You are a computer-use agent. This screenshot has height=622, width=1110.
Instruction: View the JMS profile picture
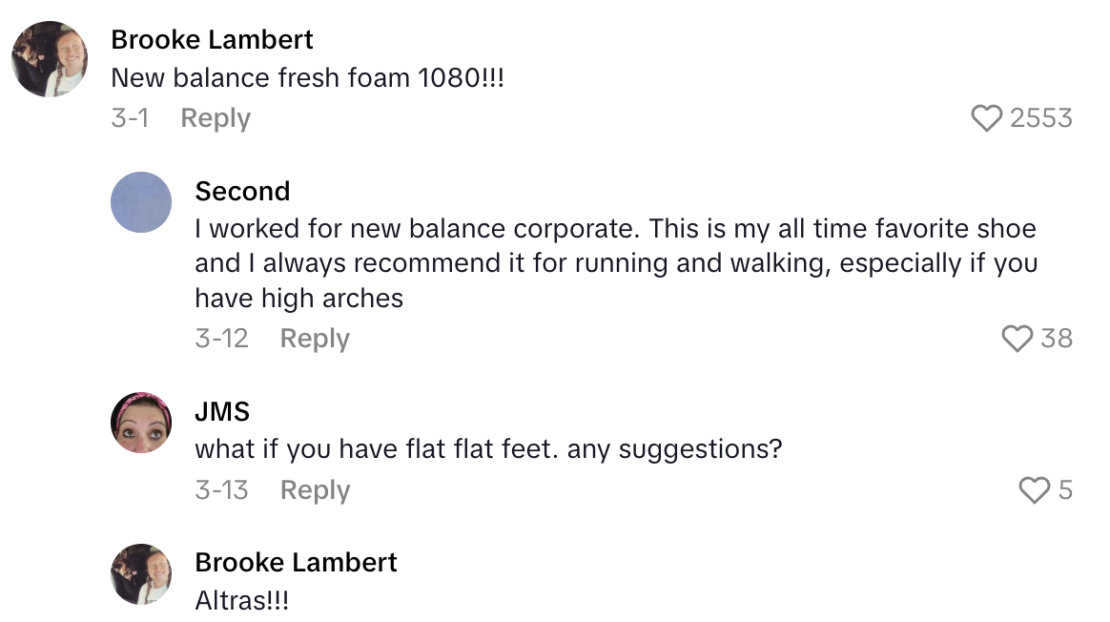coord(141,422)
